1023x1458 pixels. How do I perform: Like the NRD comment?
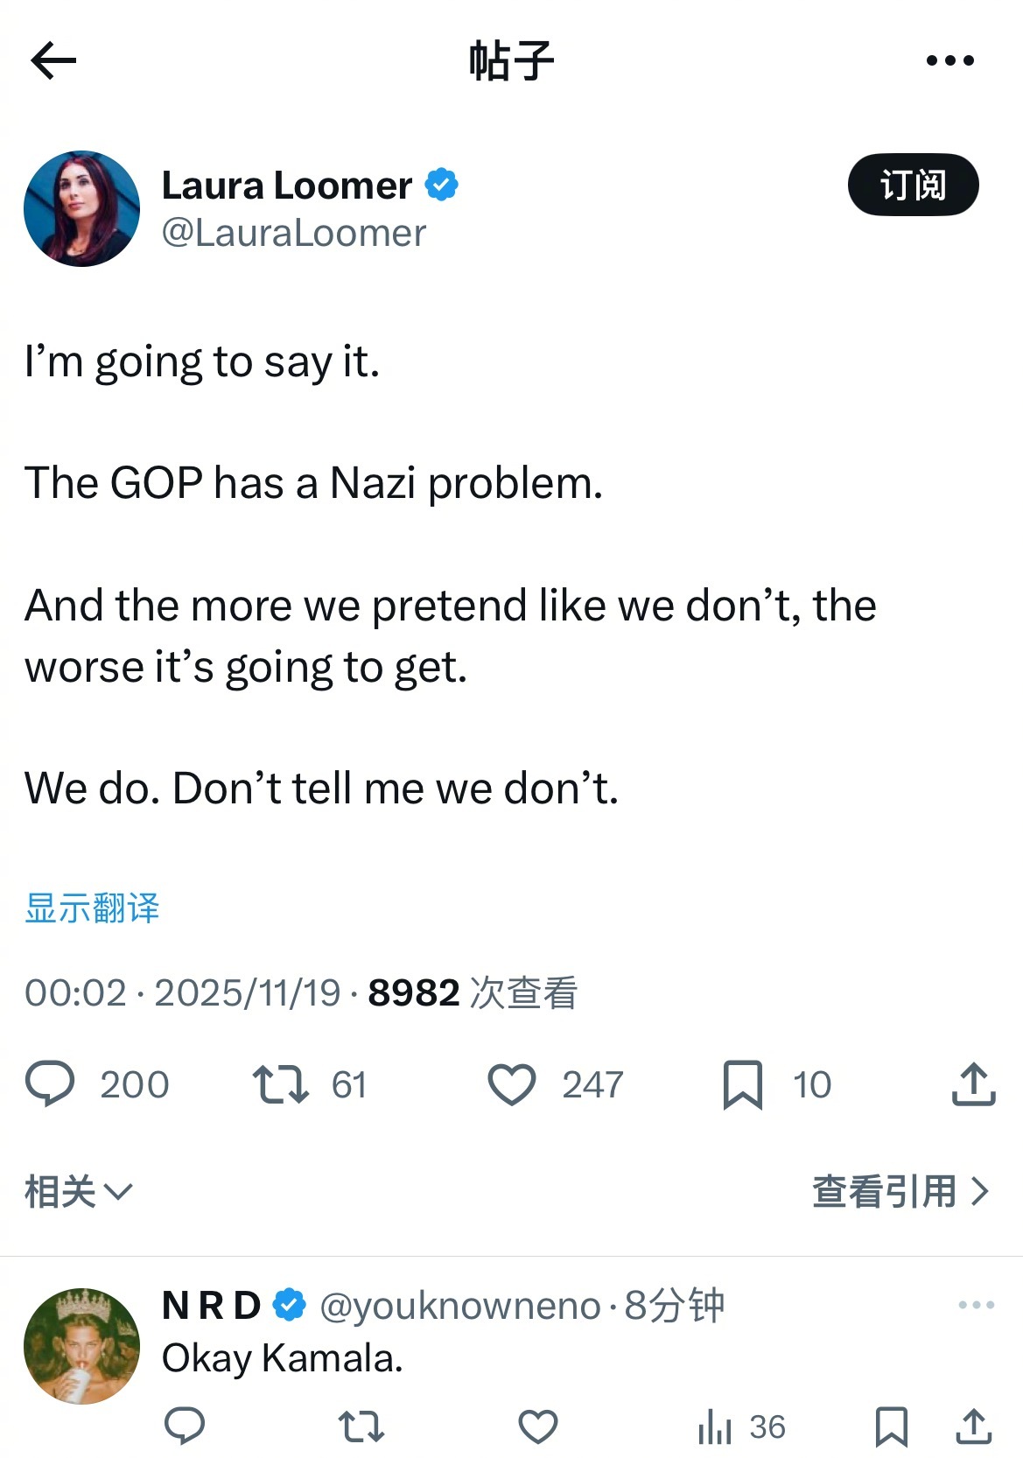(x=537, y=1426)
